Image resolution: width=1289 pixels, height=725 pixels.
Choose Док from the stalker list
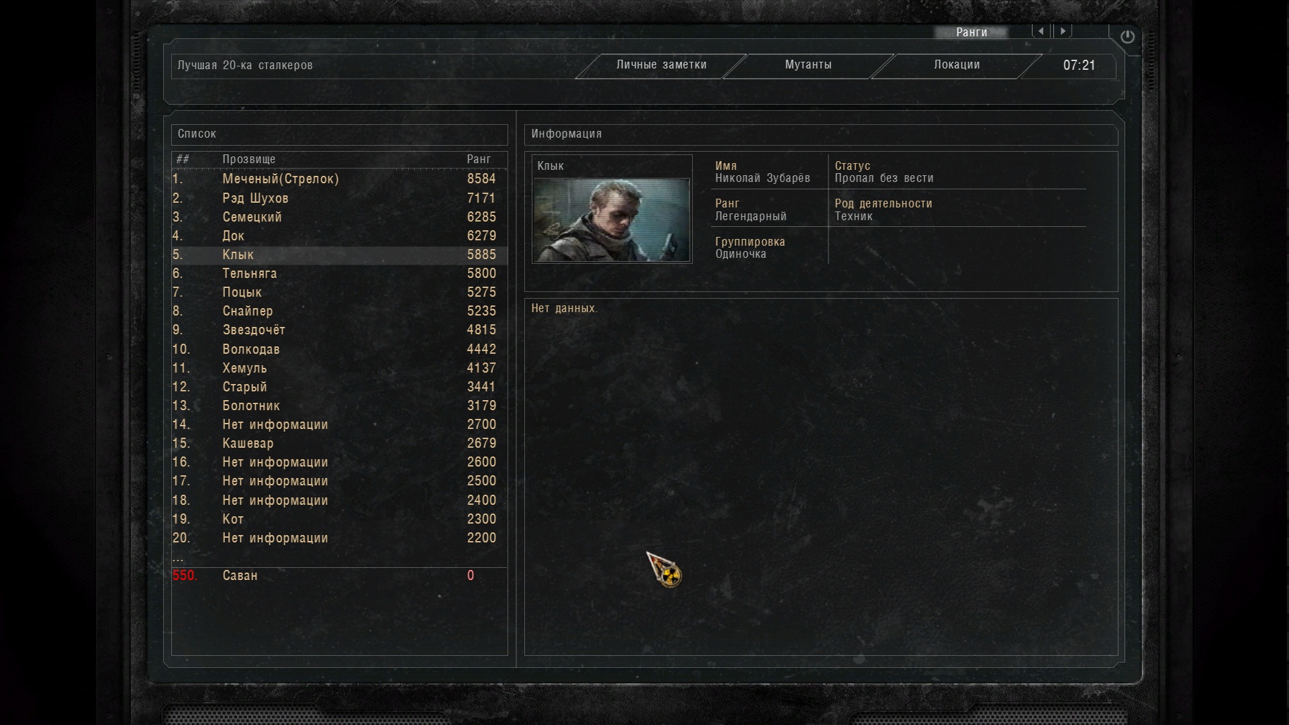[x=339, y=236]
